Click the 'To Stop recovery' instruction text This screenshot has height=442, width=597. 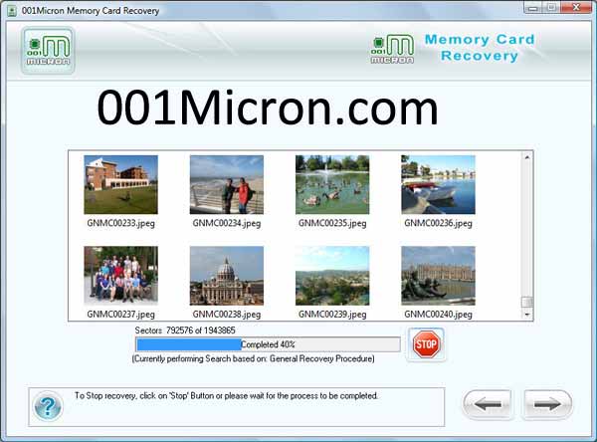tap(226, 396)
